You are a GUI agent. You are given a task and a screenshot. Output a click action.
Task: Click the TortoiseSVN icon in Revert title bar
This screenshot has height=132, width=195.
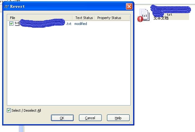[x=7, y=6]
